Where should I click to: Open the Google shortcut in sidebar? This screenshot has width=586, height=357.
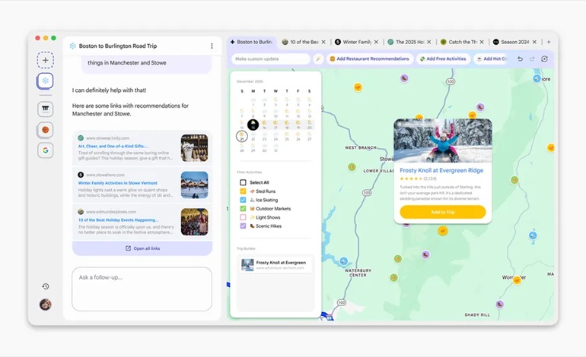(x=45, y=150)
